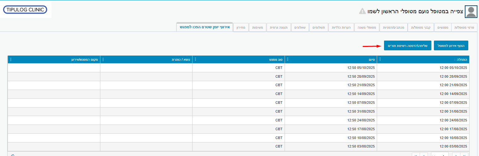
Task: Open column menu for סיום column
Action: [x=287, y=59]
